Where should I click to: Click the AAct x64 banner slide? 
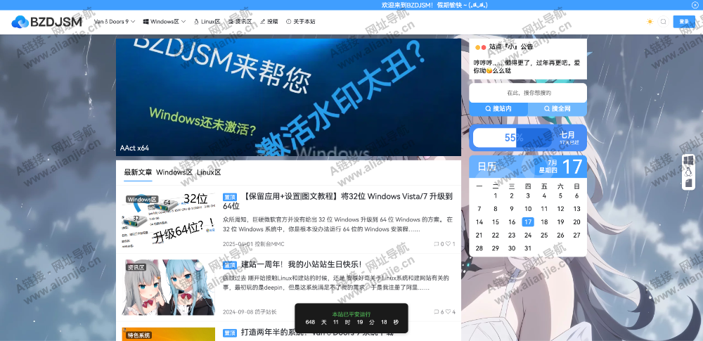[288, 97]
